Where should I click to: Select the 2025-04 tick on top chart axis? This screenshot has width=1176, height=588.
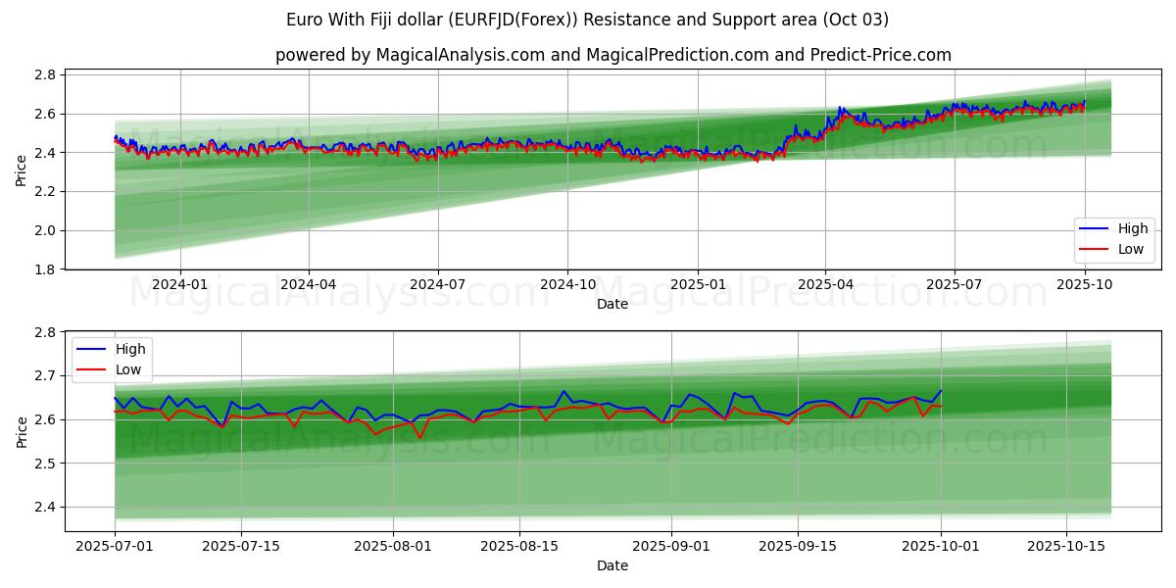tap(825, 285)
